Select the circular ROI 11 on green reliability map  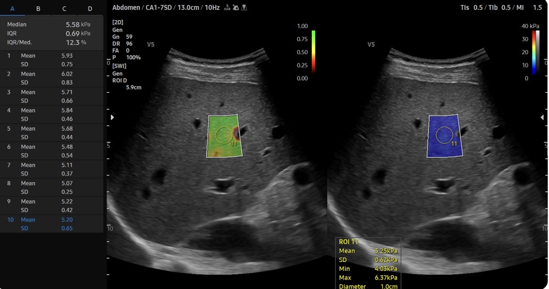coord(223,135)
